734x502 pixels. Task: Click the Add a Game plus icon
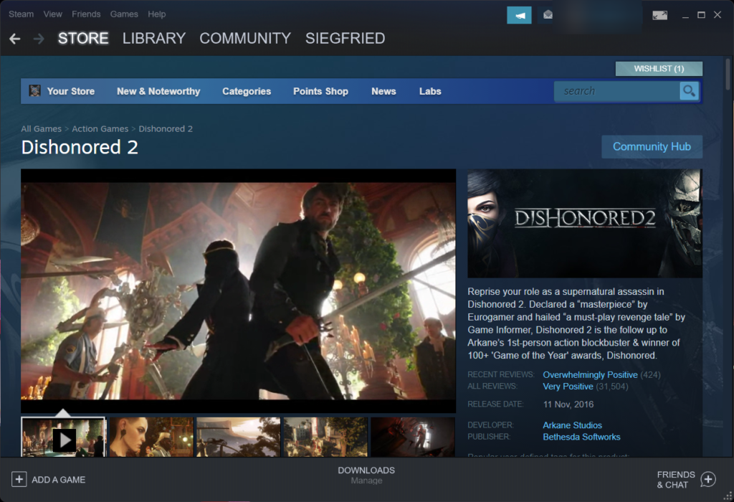click(x=19, y=479)
